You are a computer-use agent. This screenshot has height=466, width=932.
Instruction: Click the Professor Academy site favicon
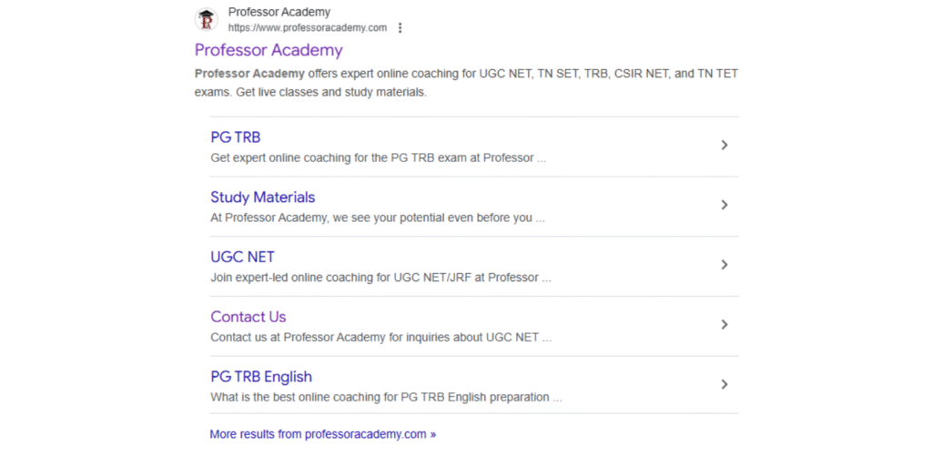(207, 19)
